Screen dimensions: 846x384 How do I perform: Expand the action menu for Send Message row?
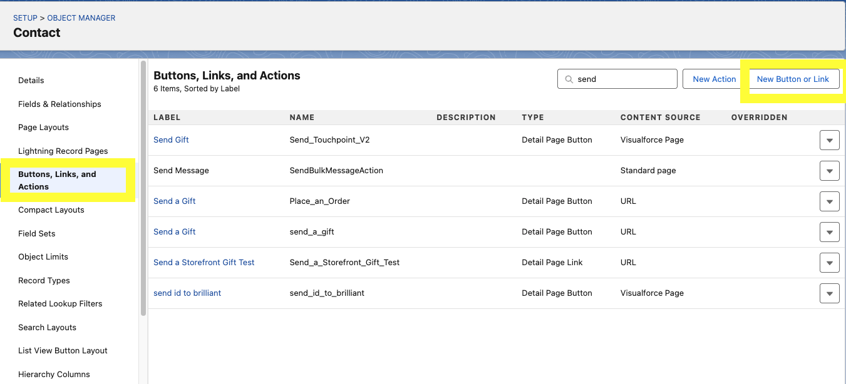829,171
